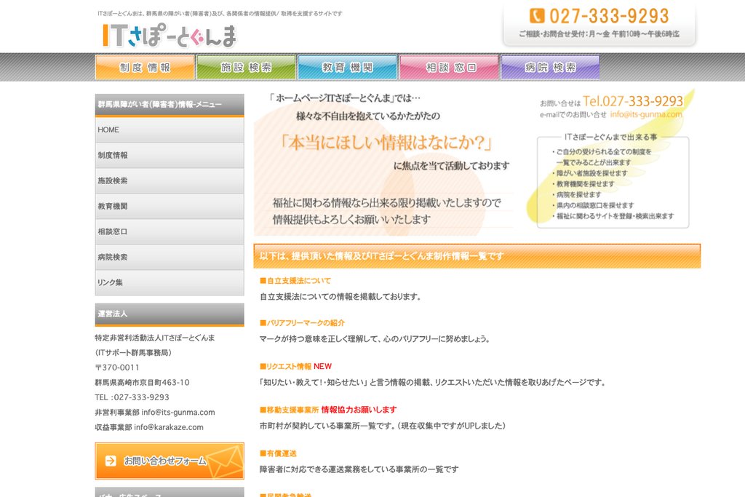Viewport: 745px width, 497px height.
Task: Click the red 情報協力お願いします text
Action: [x=359, y=410]
